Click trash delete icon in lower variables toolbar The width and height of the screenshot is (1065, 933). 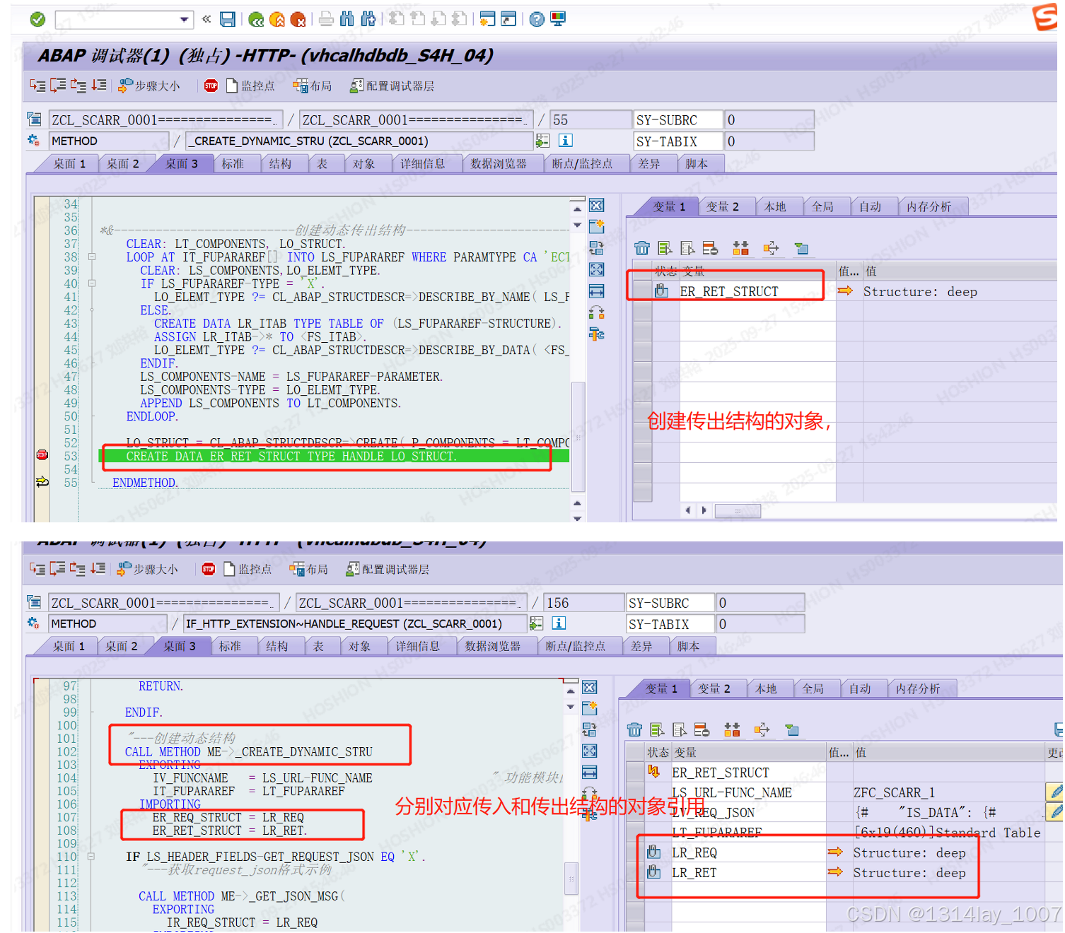(635, 729)
